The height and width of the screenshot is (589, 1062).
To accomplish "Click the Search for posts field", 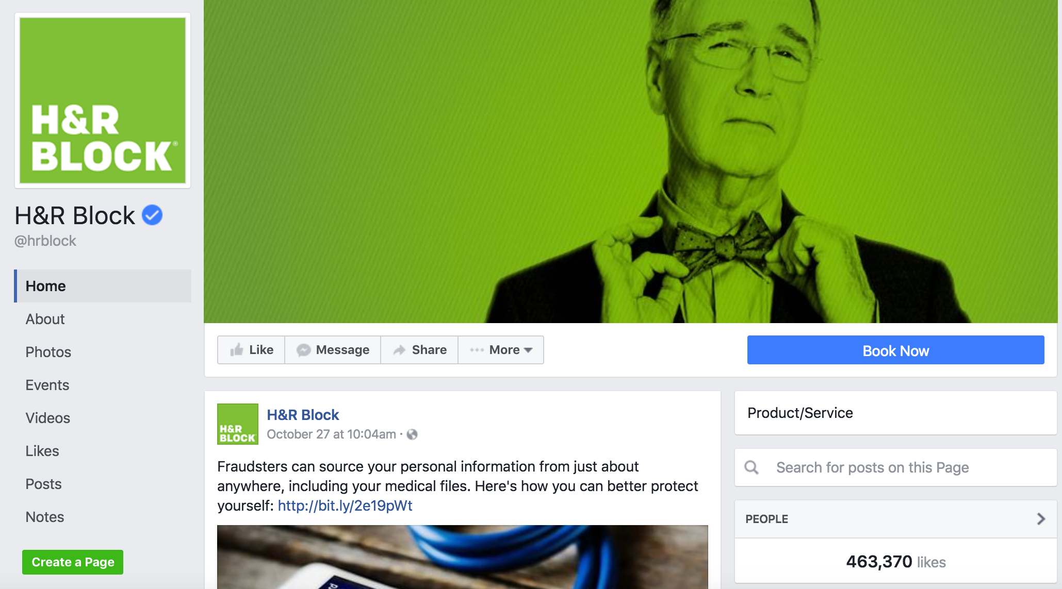I will [895, 467].
